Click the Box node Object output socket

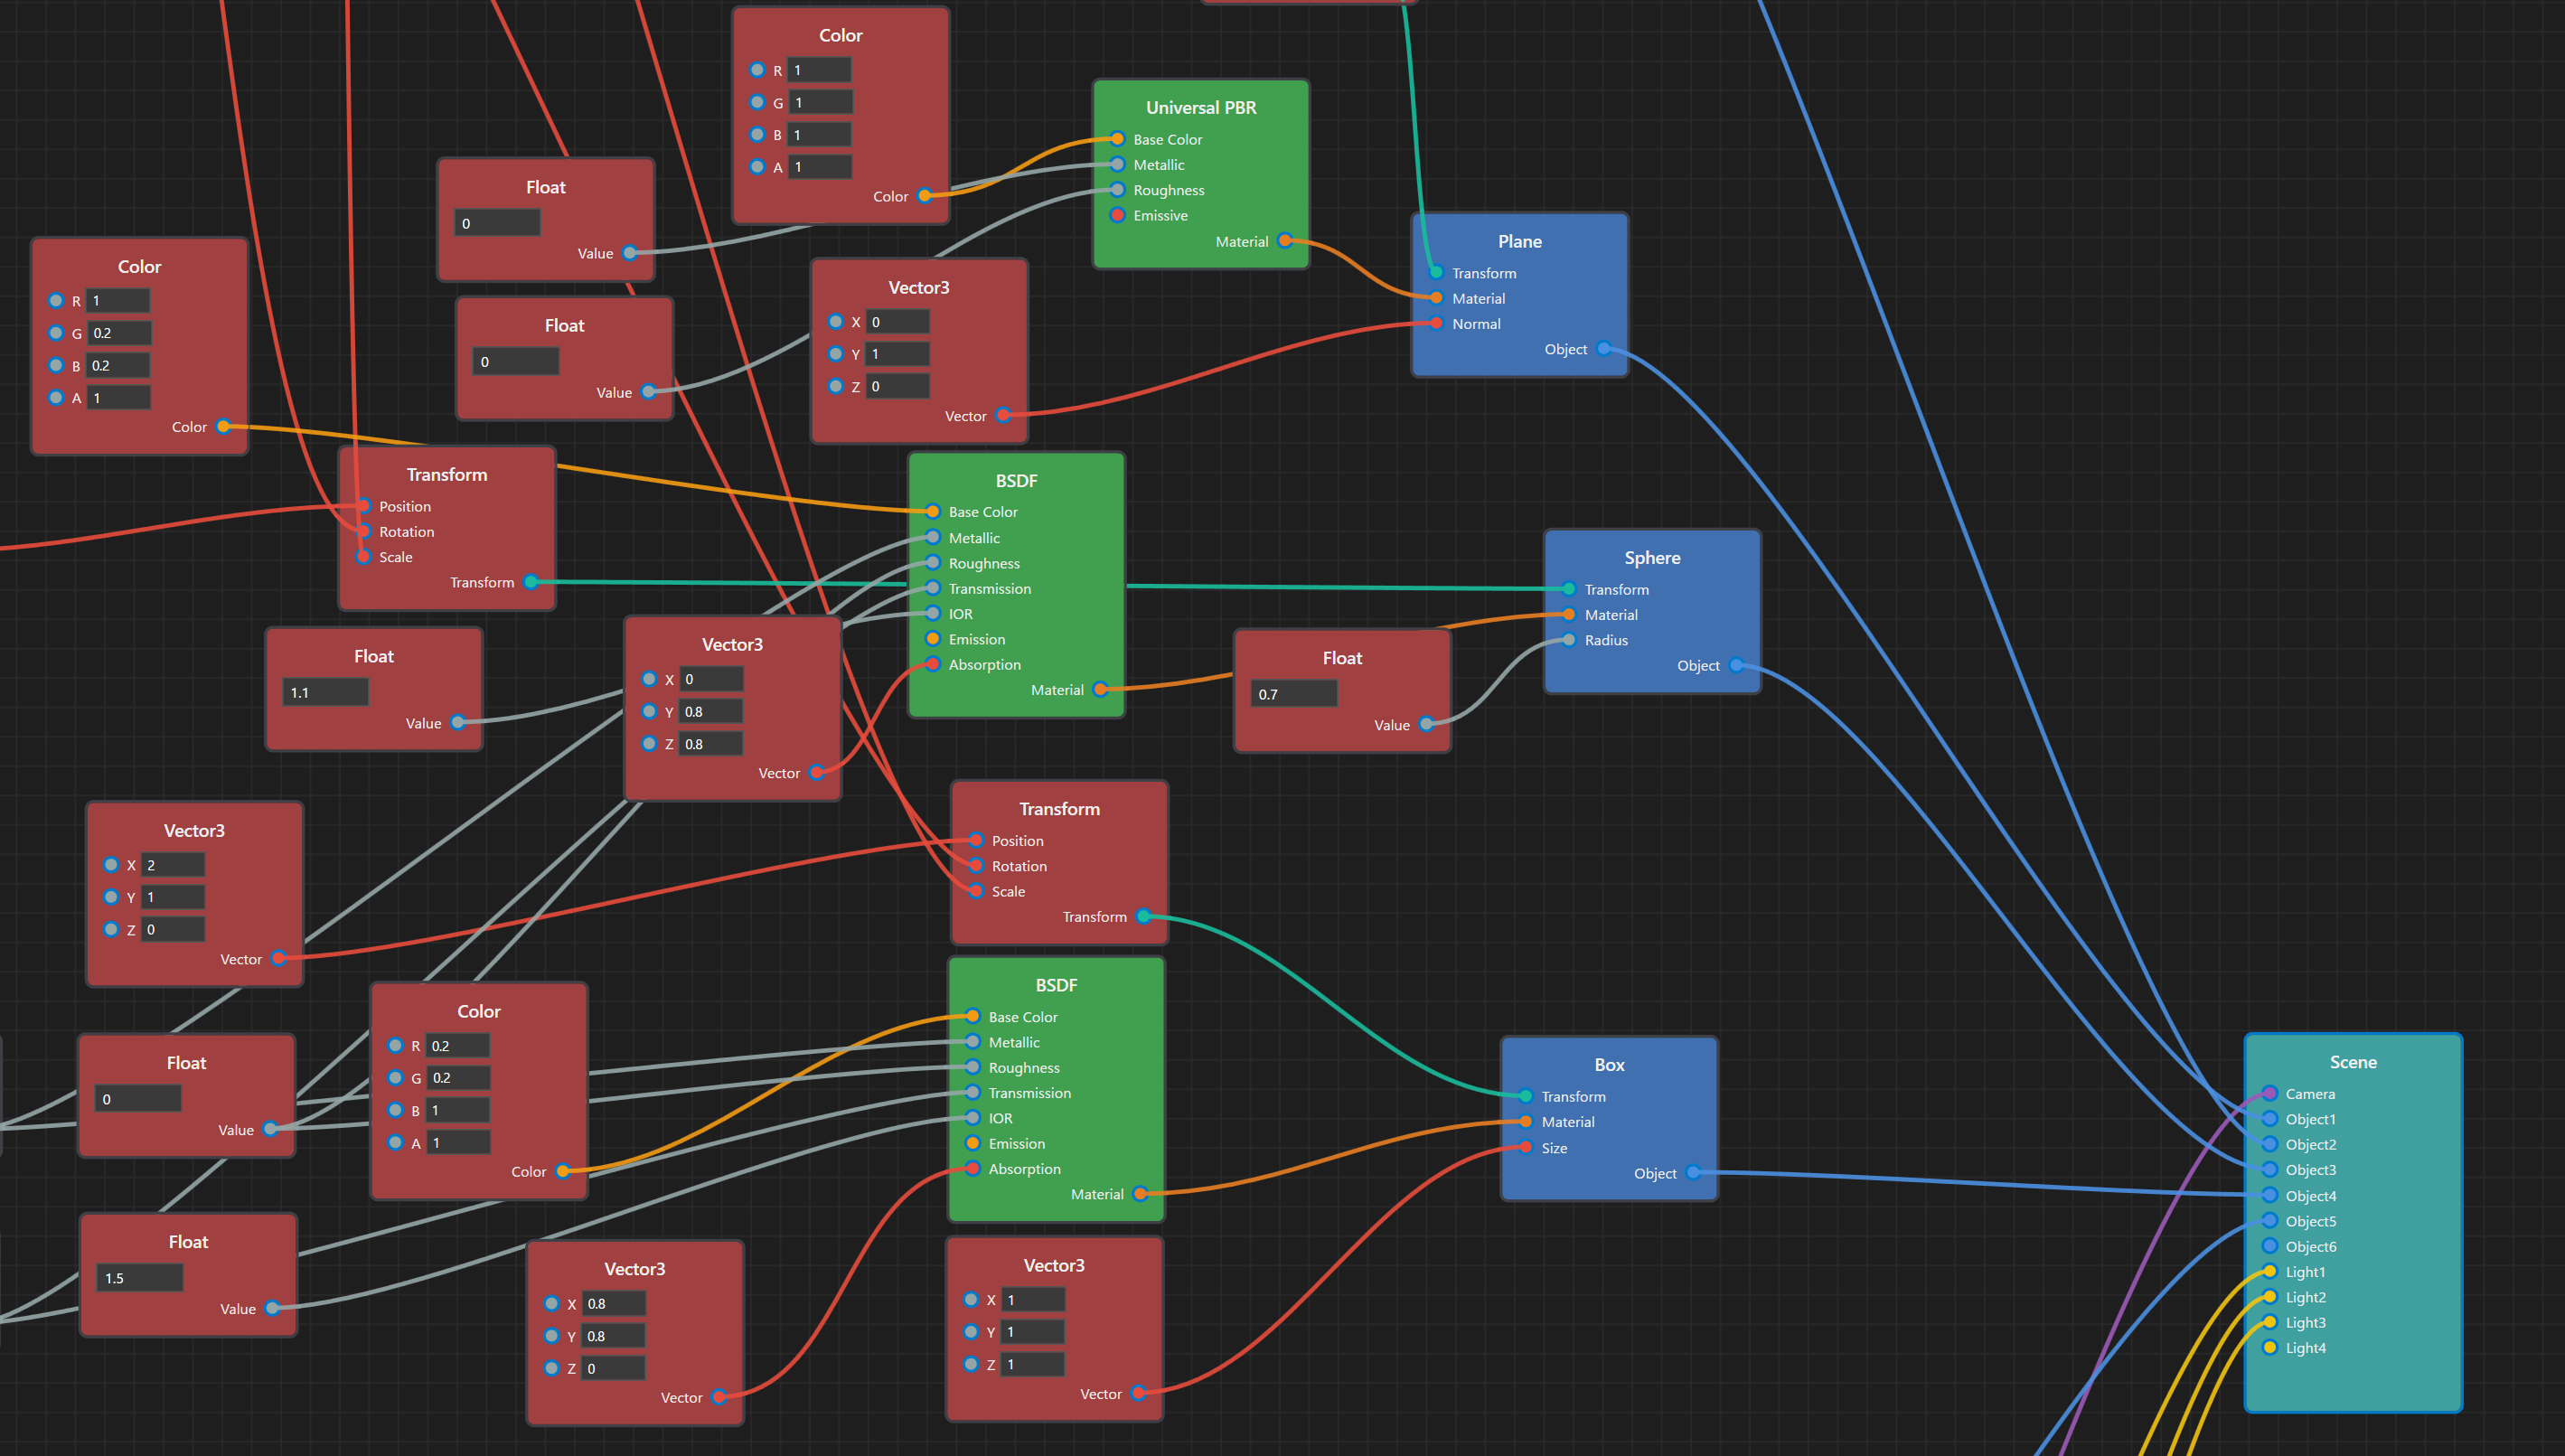coord(1693,1172)
